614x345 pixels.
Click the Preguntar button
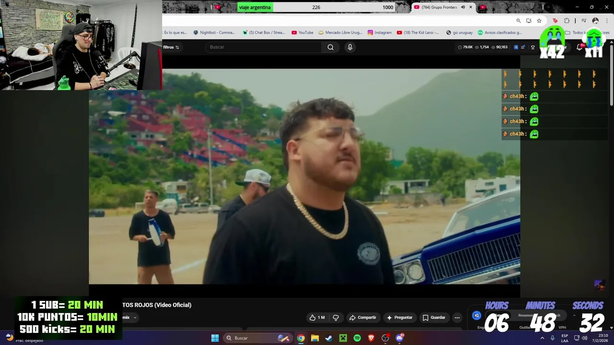point(400,317)
